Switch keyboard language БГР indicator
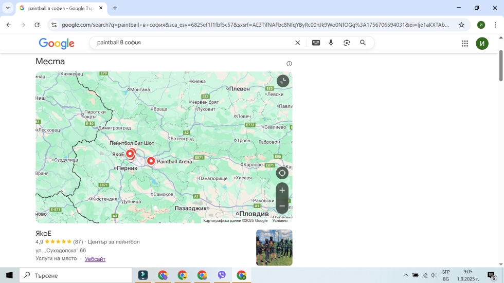Viewport: 504px width, 283px height. tap(446, 275)
